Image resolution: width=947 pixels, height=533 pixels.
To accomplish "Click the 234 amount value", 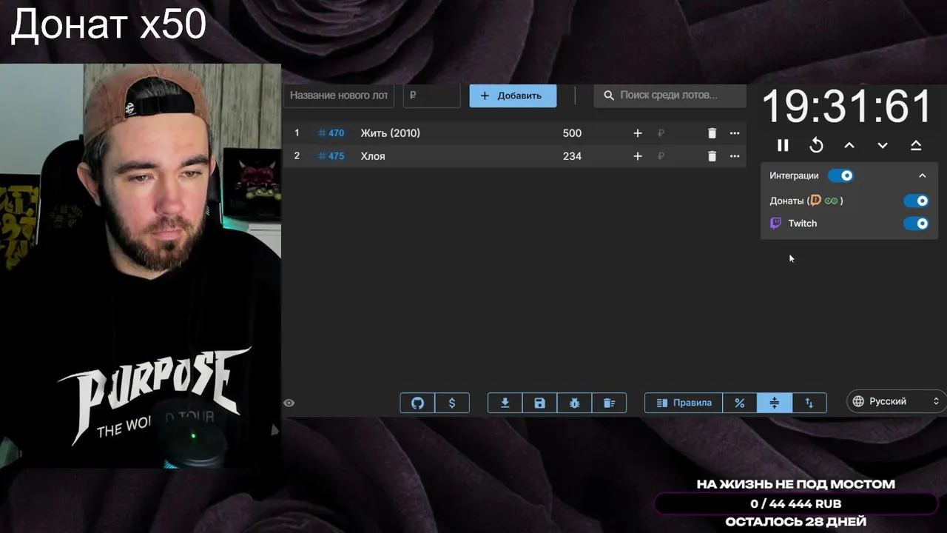I will click(572, 156).
